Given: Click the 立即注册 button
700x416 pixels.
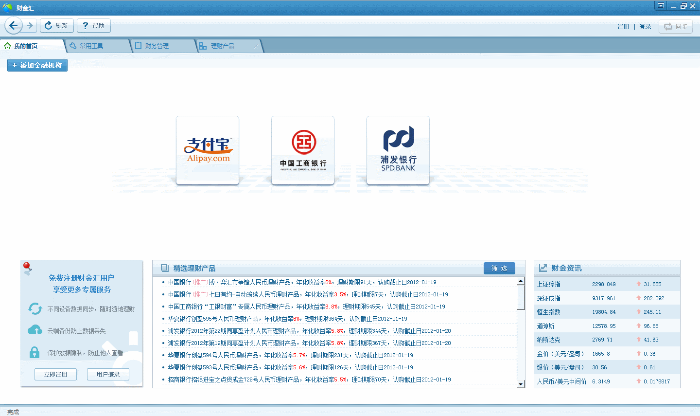Looking at the screenshot, I should (x=55, y=374).
